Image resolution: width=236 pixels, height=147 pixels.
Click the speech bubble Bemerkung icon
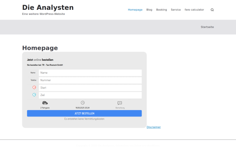(120, 103)
